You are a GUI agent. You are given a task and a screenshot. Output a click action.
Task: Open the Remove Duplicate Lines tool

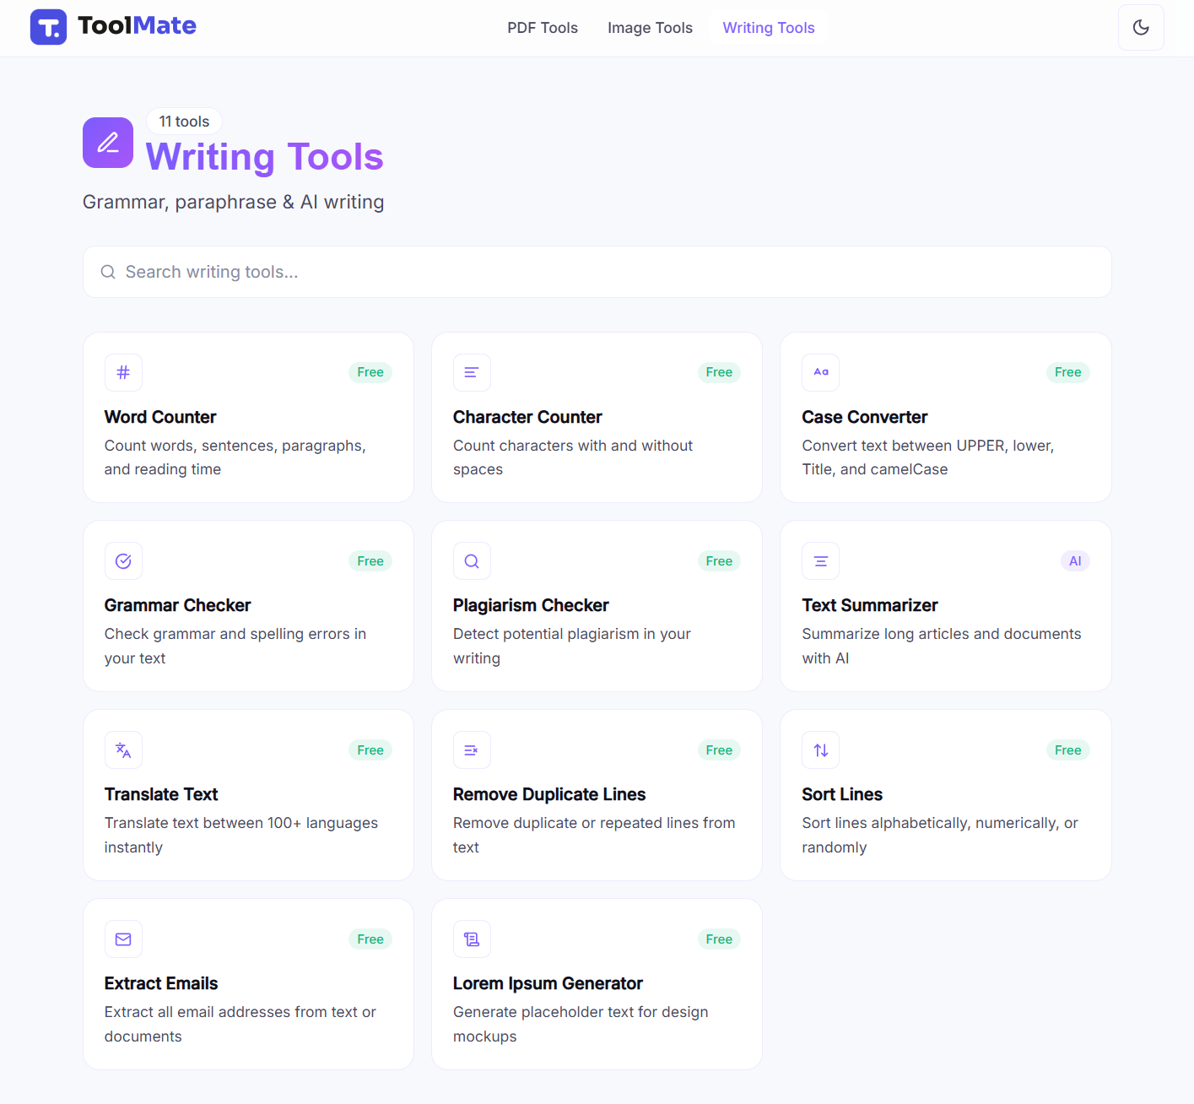(597, 795)
